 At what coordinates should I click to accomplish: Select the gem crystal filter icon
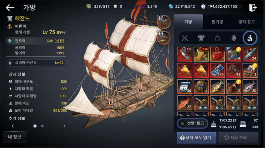tap(234, 38)
